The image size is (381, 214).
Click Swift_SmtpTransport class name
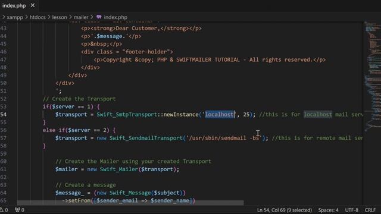127,115
